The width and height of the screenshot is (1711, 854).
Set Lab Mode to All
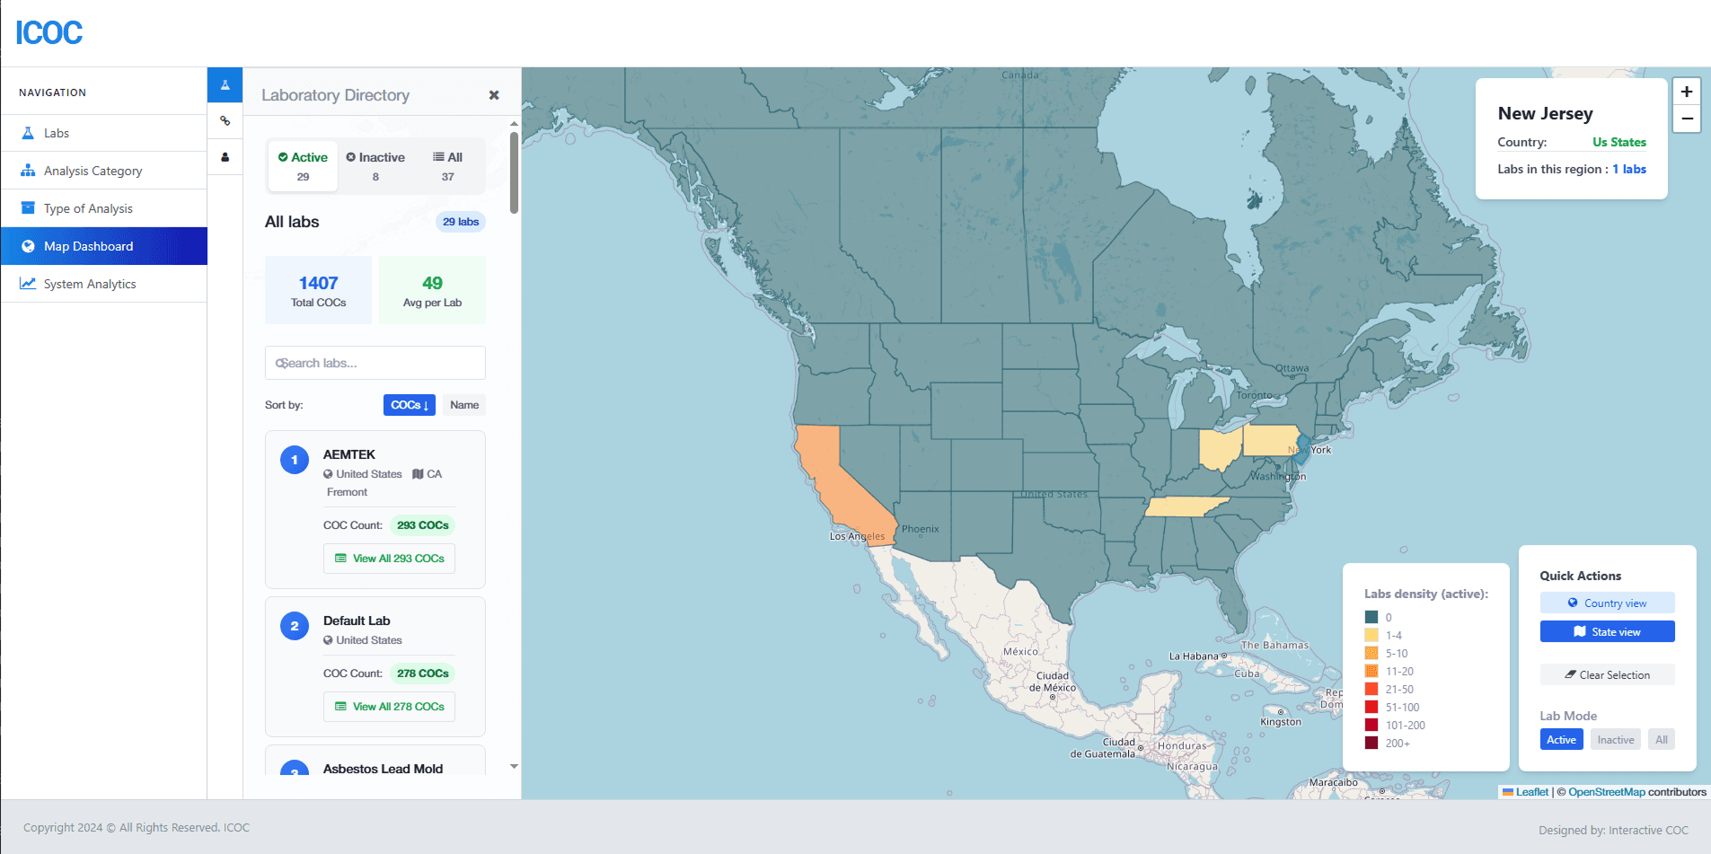(x=1662, y=740)
